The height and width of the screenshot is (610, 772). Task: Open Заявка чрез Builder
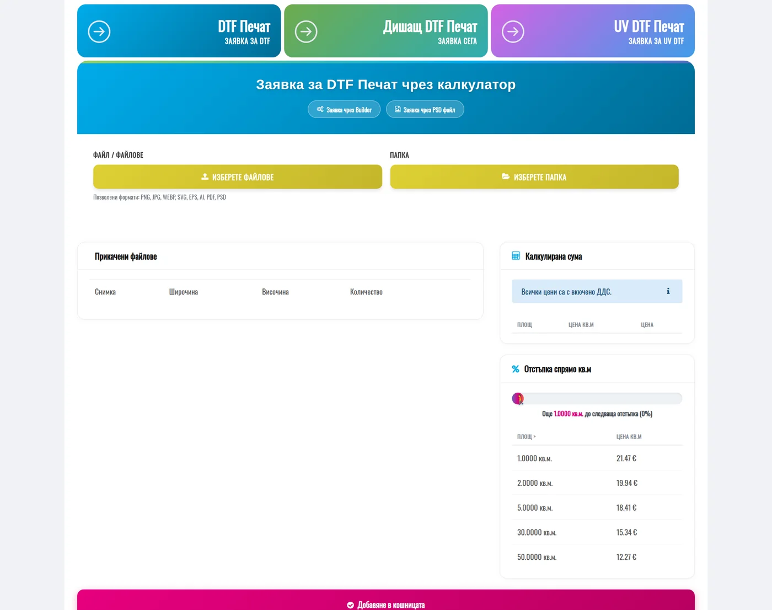tap(344, 109)
